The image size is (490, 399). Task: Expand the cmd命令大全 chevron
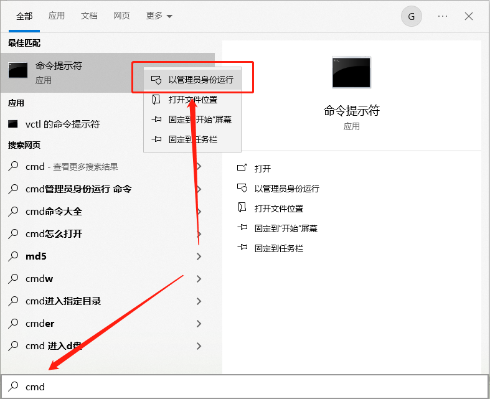pos(199,212)
